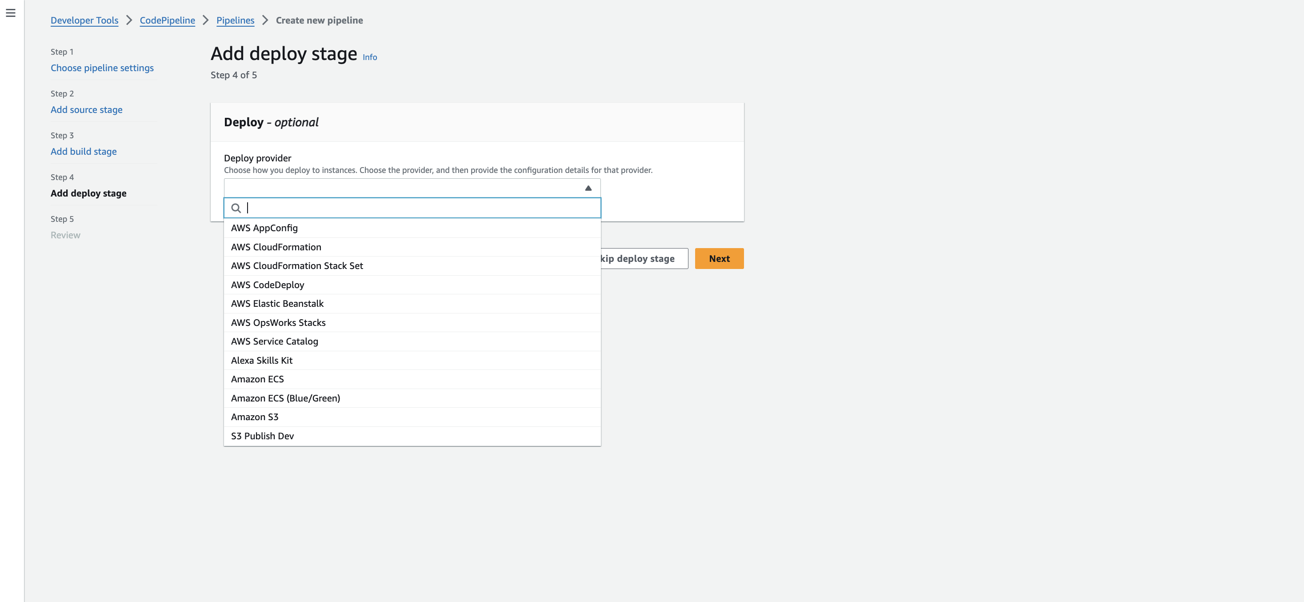The height and width of the screenshot is (602, 1304).
Task: Select Amazon ECS (Blue/Green) option
Action: pyautogui.click(x=285, y=398)
